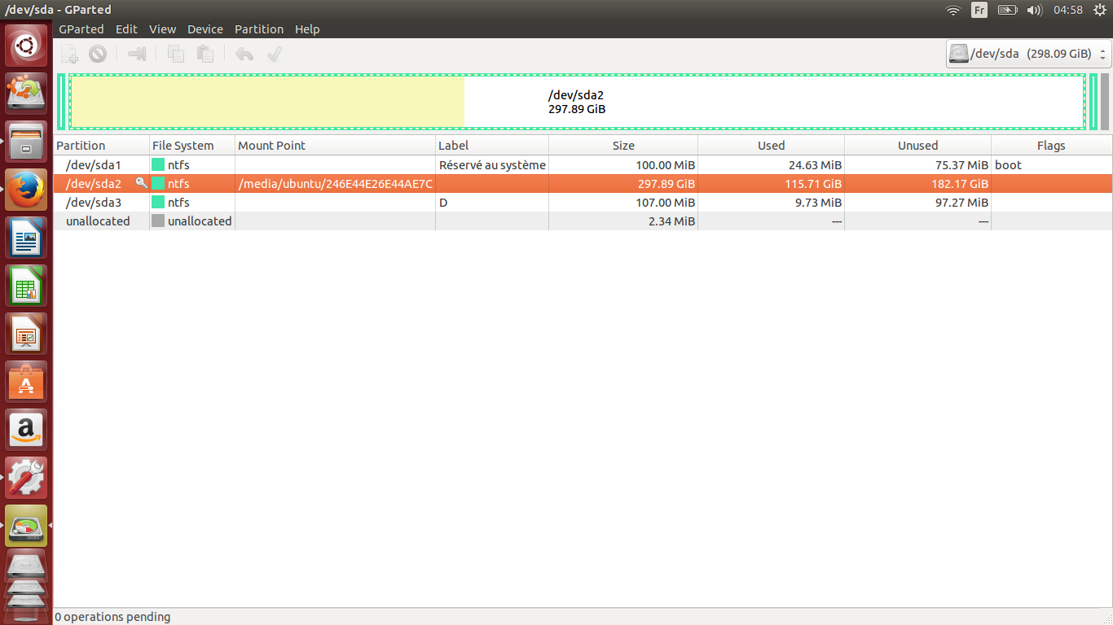Screen dimensions: 1113x625
Task: Open the battery status indicator
Action: [1008, 10]
